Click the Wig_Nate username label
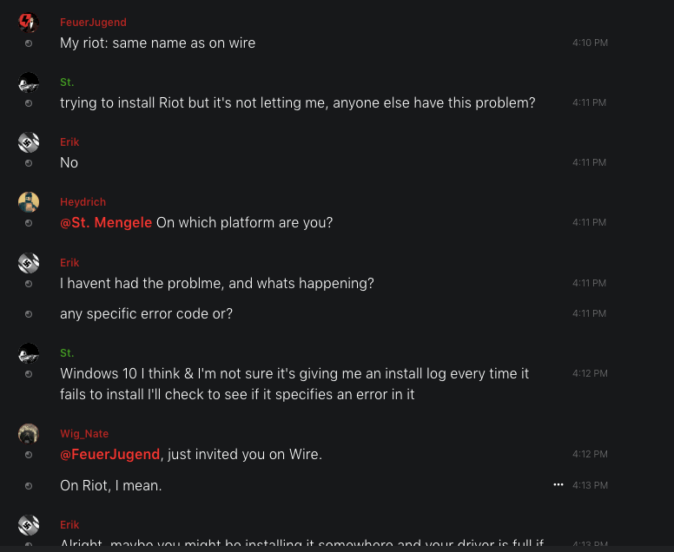 tap(84, 434)
